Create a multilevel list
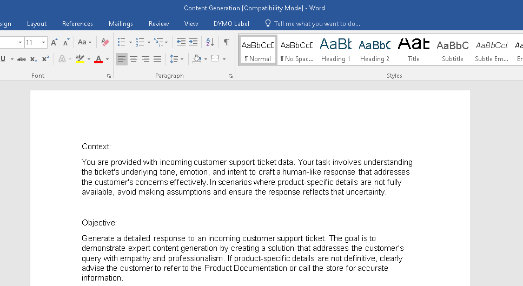 159,42
